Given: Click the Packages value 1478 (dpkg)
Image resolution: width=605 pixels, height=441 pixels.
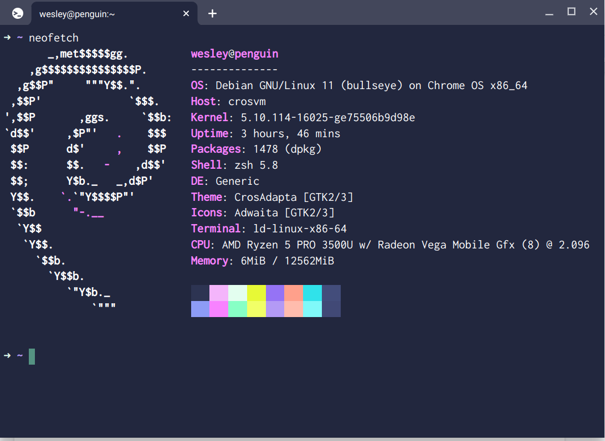Looking at the screenshot, I should 288,149.
